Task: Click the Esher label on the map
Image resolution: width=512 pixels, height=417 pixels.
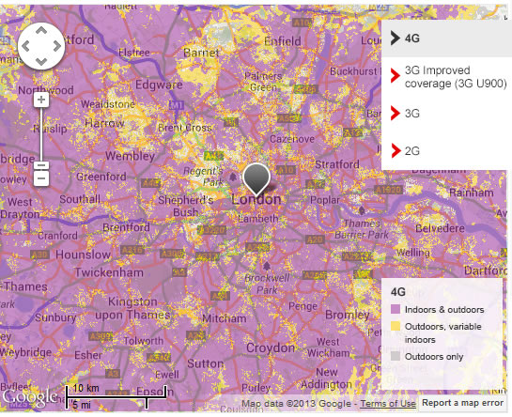Action: 88,355
